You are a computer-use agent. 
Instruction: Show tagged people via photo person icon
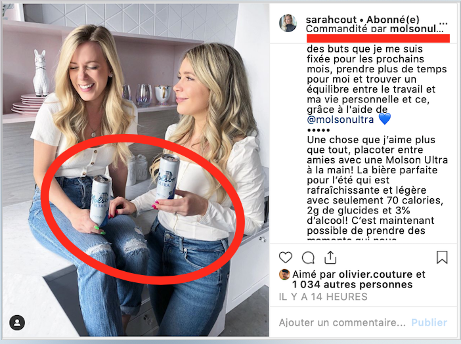tap(17, 322)
